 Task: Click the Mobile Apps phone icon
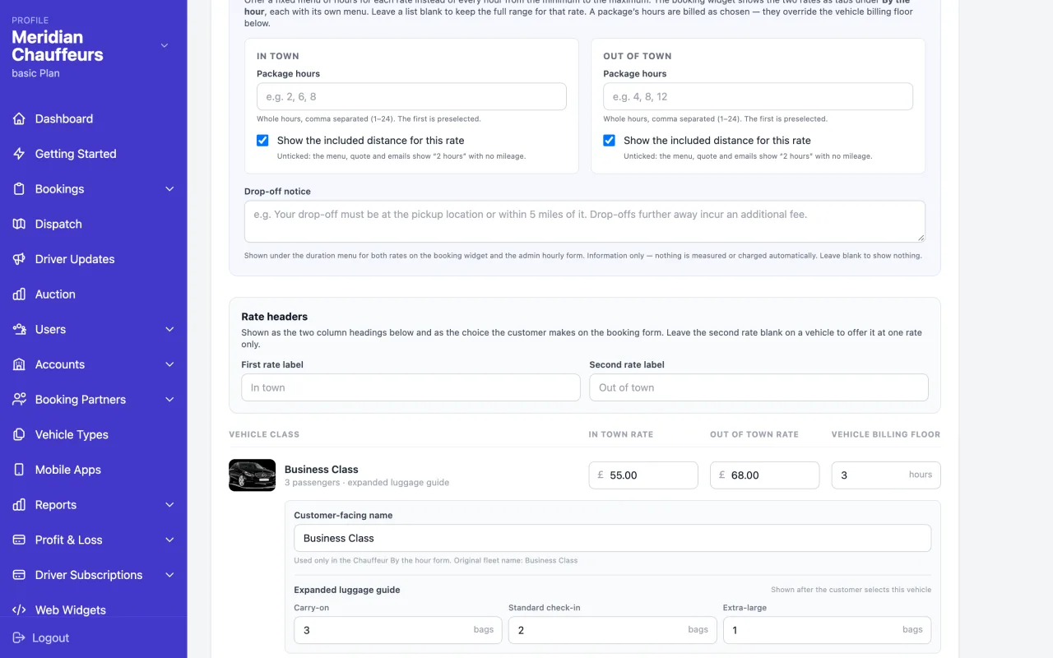click(x=19, y=470)
